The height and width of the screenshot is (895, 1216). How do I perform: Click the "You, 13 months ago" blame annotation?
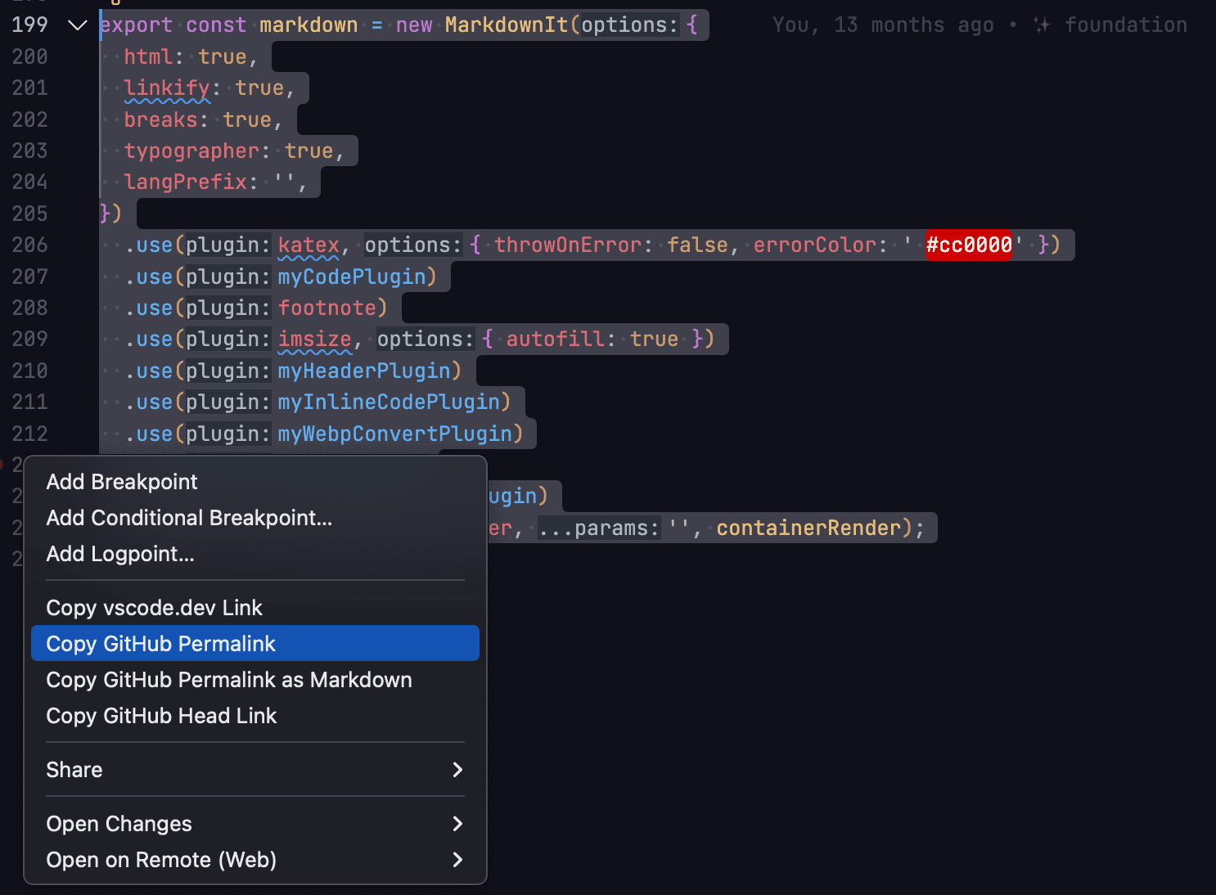coord(883,25)
